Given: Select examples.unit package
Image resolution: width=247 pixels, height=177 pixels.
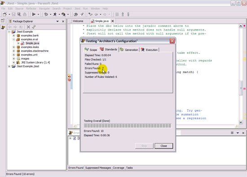Looking at the screenshot, I should click(29, 55).
